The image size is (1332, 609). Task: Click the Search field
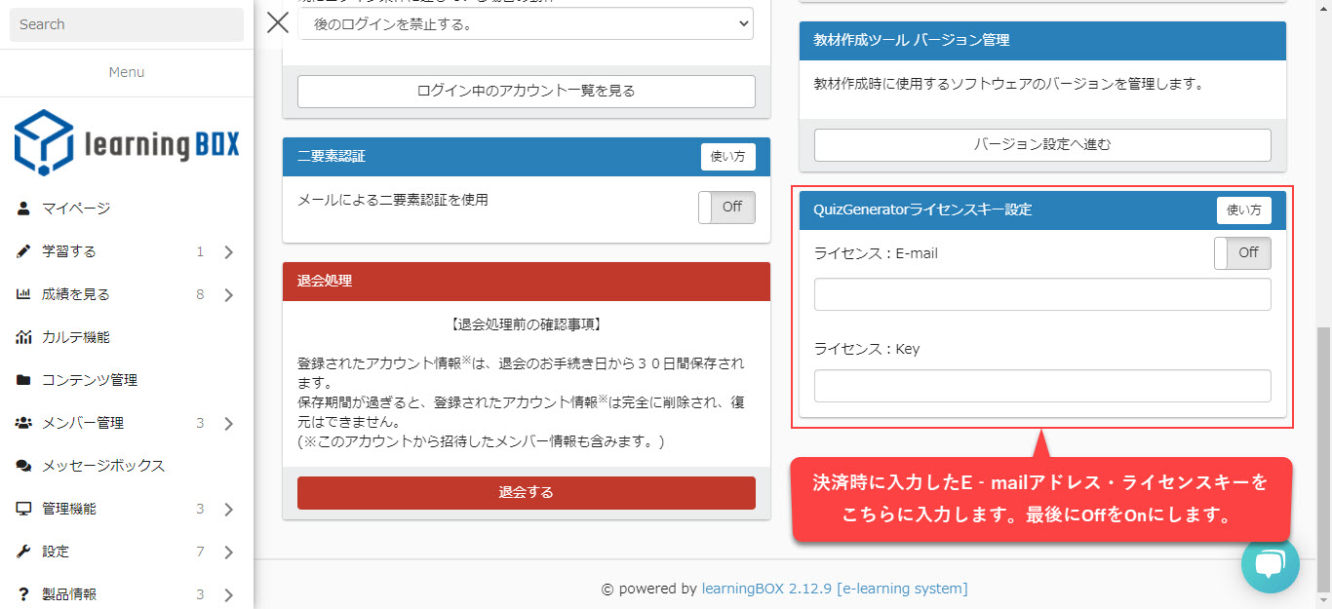pos(127,24)
